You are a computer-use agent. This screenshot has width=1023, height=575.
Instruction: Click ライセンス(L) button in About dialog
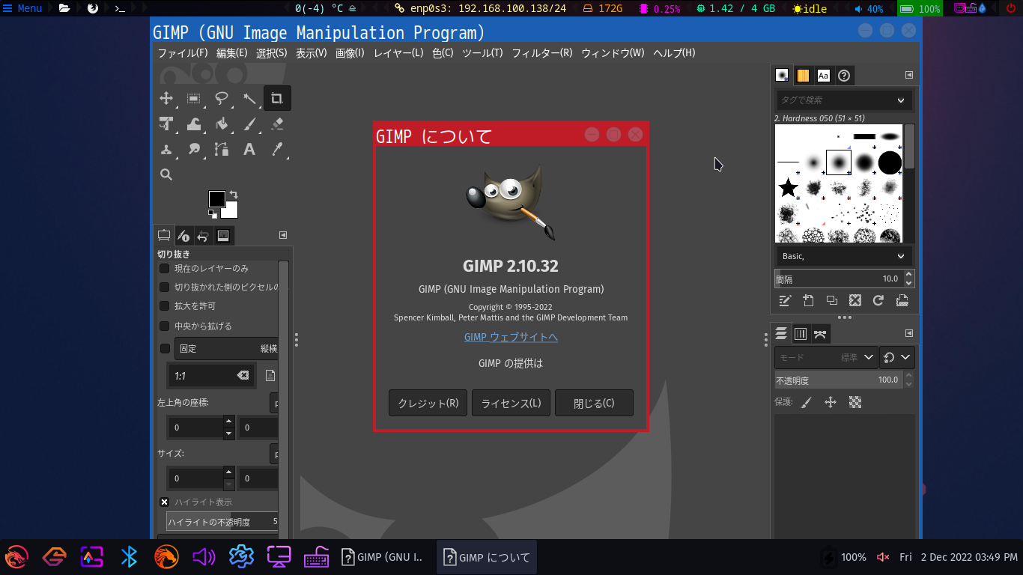click(511, 403)
